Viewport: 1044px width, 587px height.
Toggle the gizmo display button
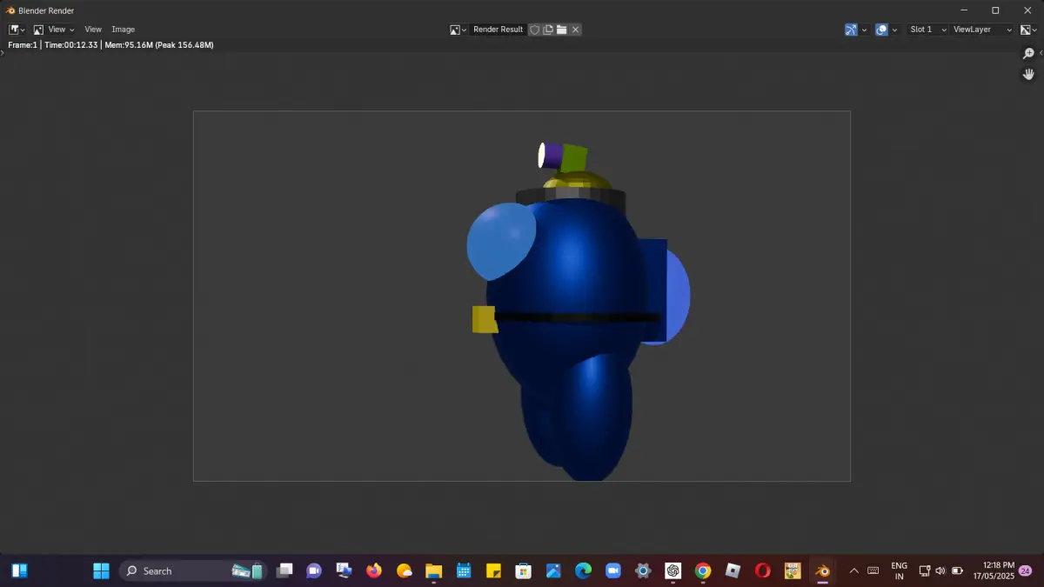click(x=851, y=30)
